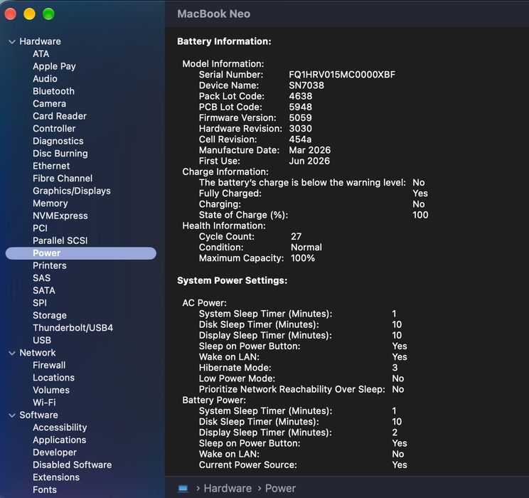Viewport: 529px width, 498px height.
Task: Click the Device Name value SN7038
Action: pos(306,85)
